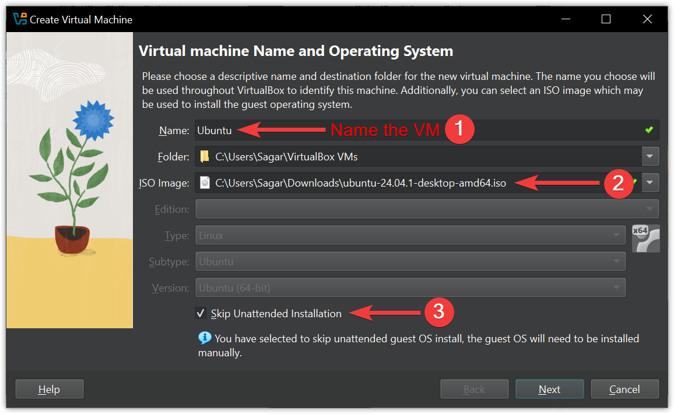Click the green checkmark beside Name field
This screenshot has height=414, width=674.
pyautogui.click(x=649, y=130)
